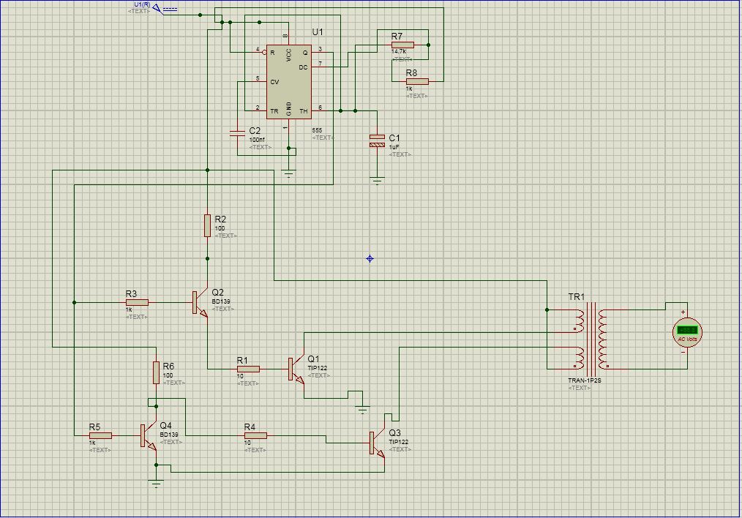
Task: Click the 100 value of R6
Action: (168, 375)
